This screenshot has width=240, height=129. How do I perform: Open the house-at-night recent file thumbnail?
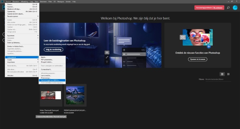point(75,95)
